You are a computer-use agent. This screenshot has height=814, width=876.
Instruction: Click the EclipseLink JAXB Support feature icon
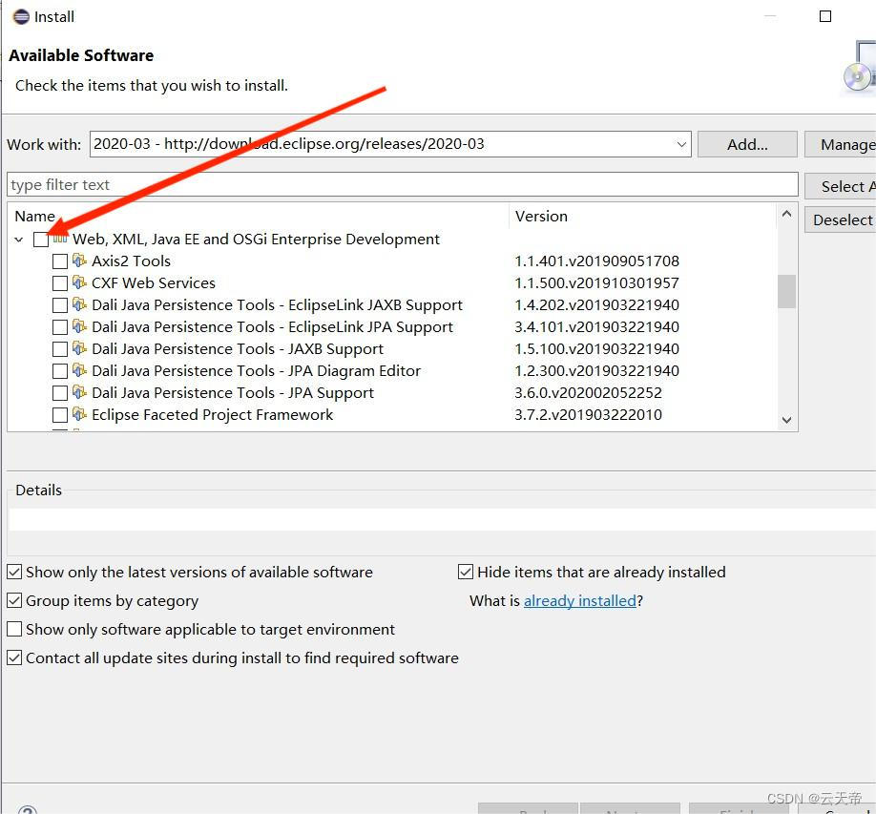[79, 304]
